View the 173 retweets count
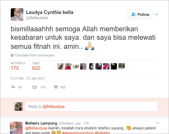 15,68
